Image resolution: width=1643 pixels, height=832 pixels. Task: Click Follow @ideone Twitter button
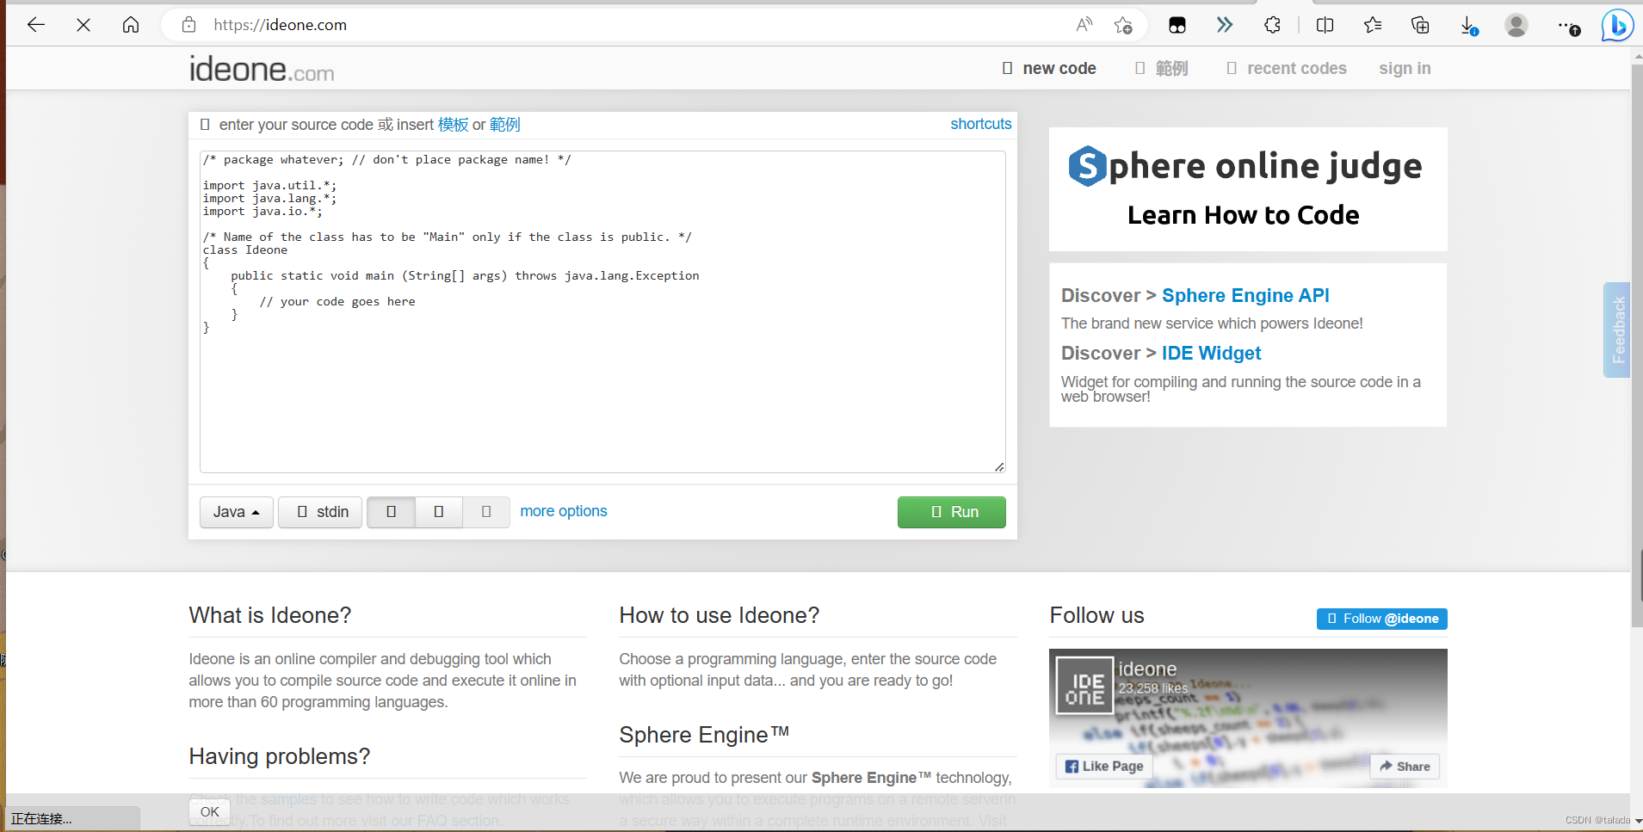coord(1382,619)
